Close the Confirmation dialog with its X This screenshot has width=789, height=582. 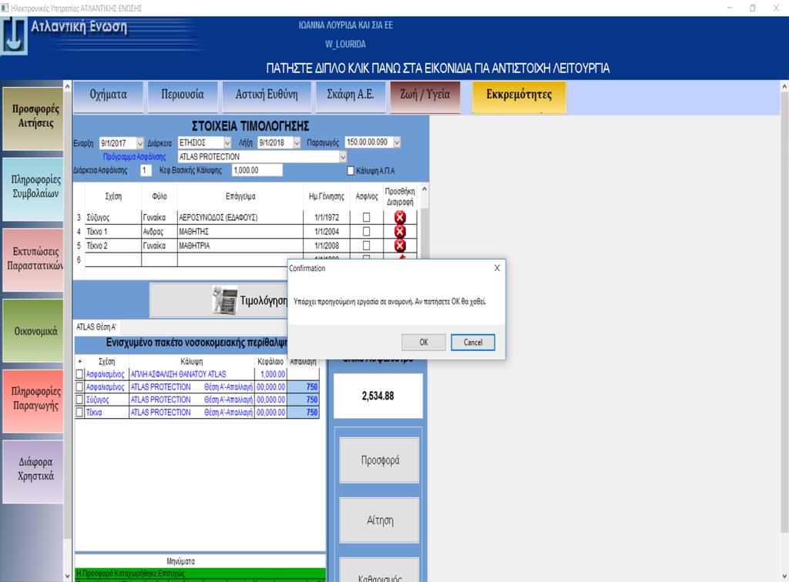click(497, 268)
